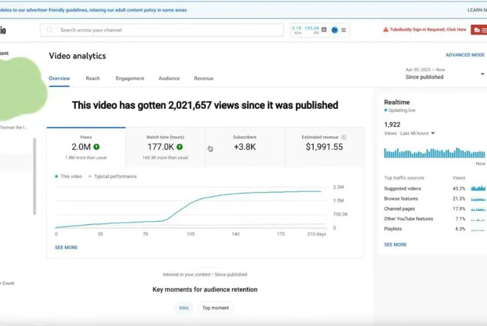Click the green up-arrow beside Views 2.0M

pos(96,147)
